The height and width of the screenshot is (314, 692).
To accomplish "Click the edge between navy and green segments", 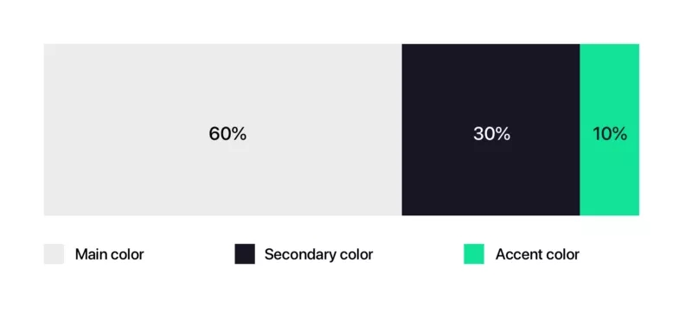I will pos(580,130).
